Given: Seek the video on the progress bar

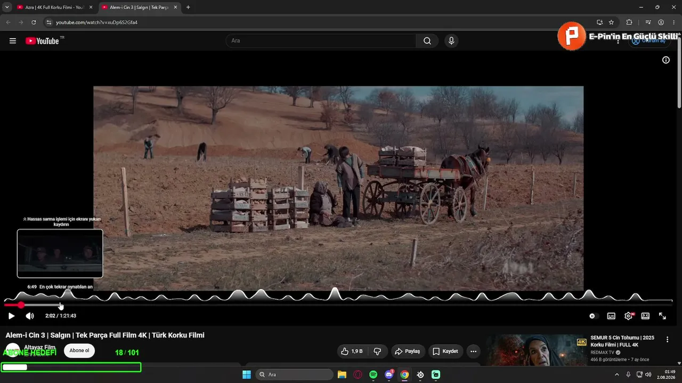Looking at the screenshot, I should 338,305.
